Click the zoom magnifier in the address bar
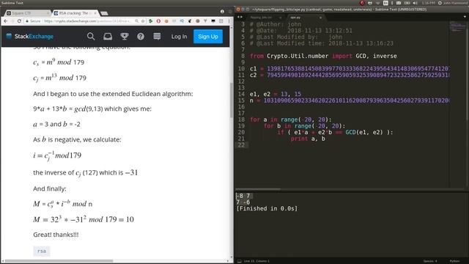The height and width of the screenshot is (264, 469). pos(137,21)
